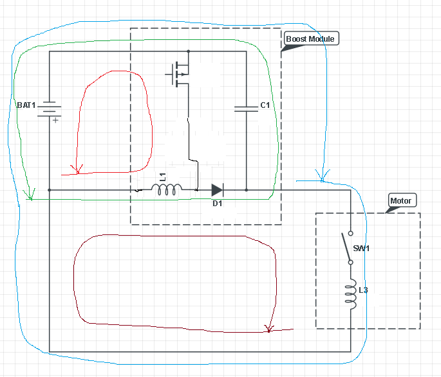Image resolution: width=441 pixels, height=377 pixels.
Task: Select the BAT1 battery symbol
Action: coord(49,109)
